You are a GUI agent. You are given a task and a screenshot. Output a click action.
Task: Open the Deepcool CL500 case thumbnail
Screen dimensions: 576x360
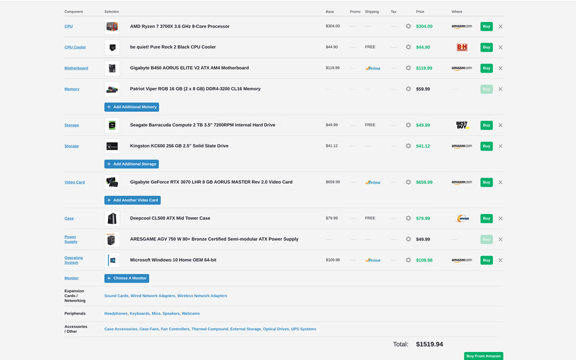112,218
